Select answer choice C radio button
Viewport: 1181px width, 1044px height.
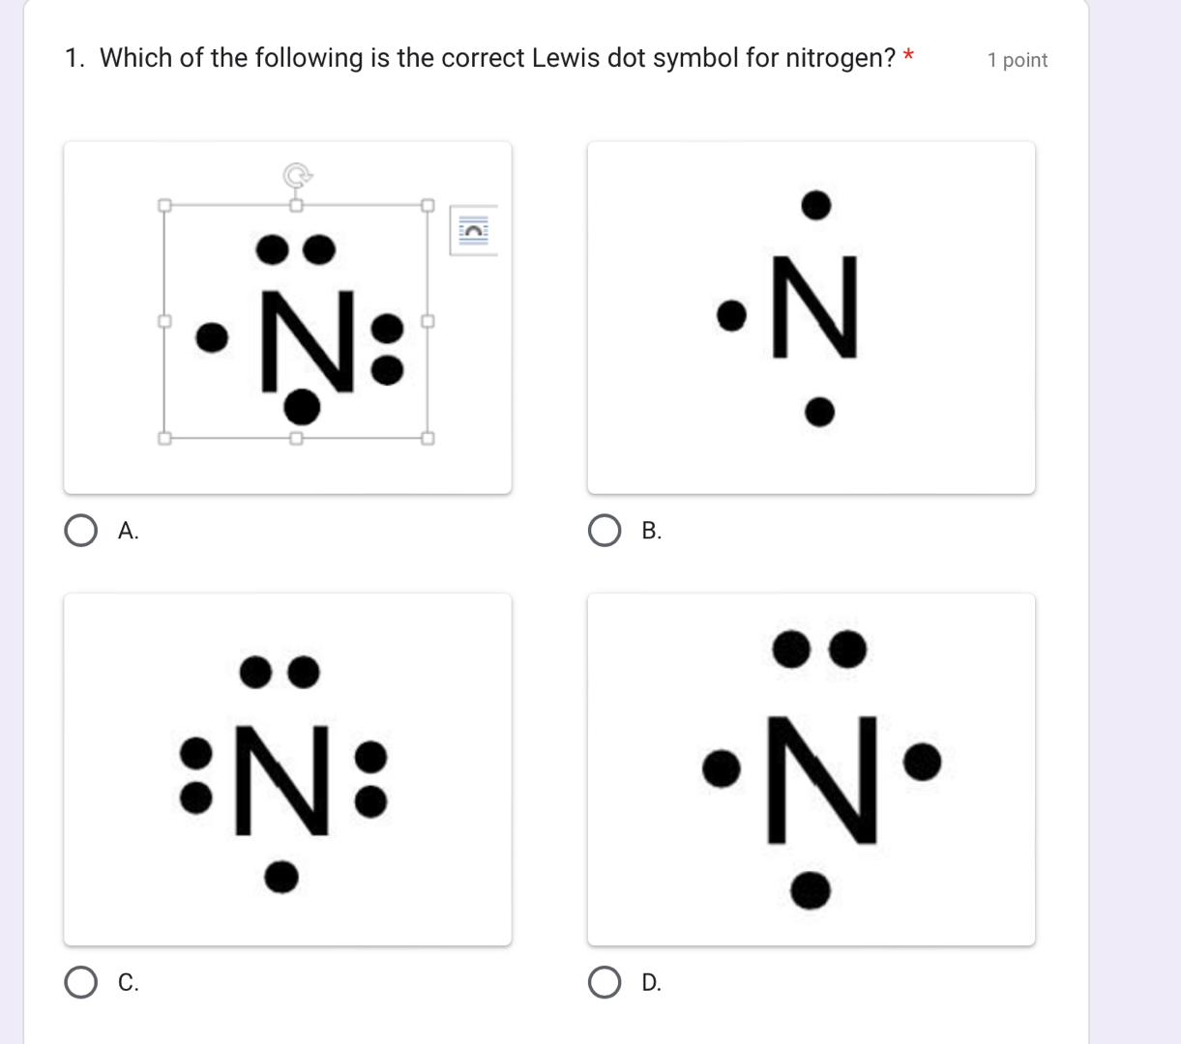tap(80, 983)
